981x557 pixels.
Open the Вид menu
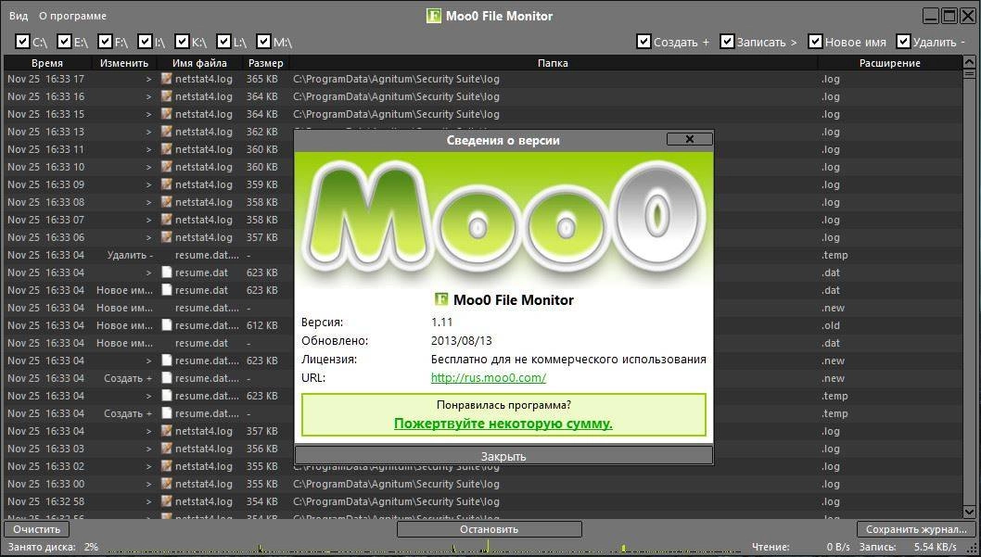pyautogui.click(x=19, y=16)
